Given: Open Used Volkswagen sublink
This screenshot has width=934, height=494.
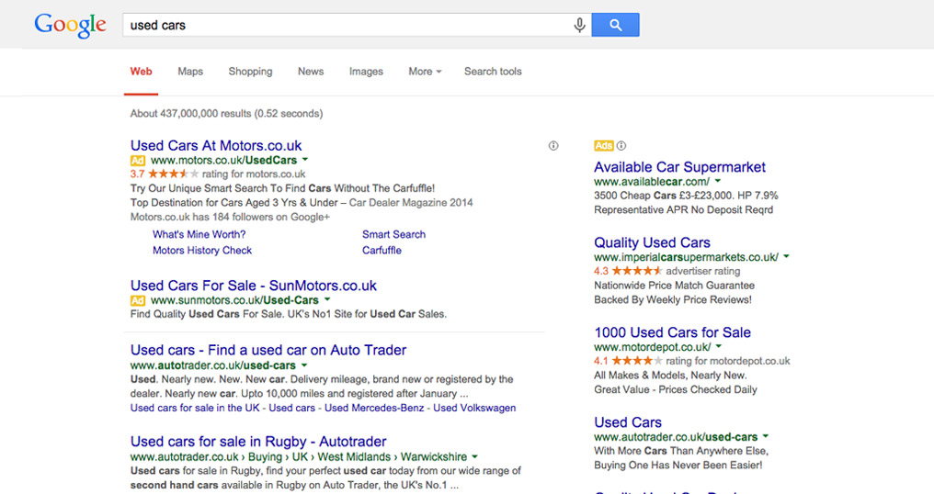Looking at the screenshot, I should coord(474,408).
